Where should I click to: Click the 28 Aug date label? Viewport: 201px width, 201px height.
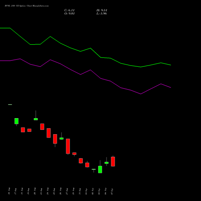pos(74,191)
